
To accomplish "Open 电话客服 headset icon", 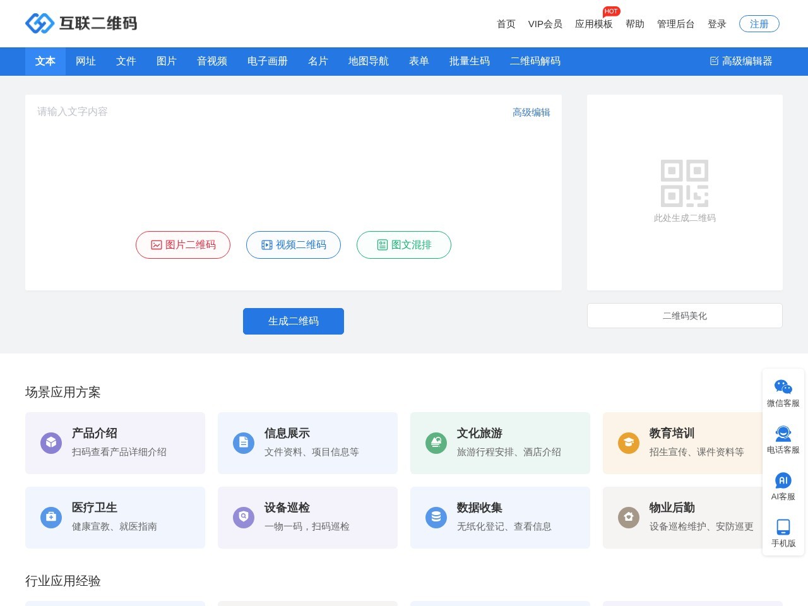I will click(783, 434).
